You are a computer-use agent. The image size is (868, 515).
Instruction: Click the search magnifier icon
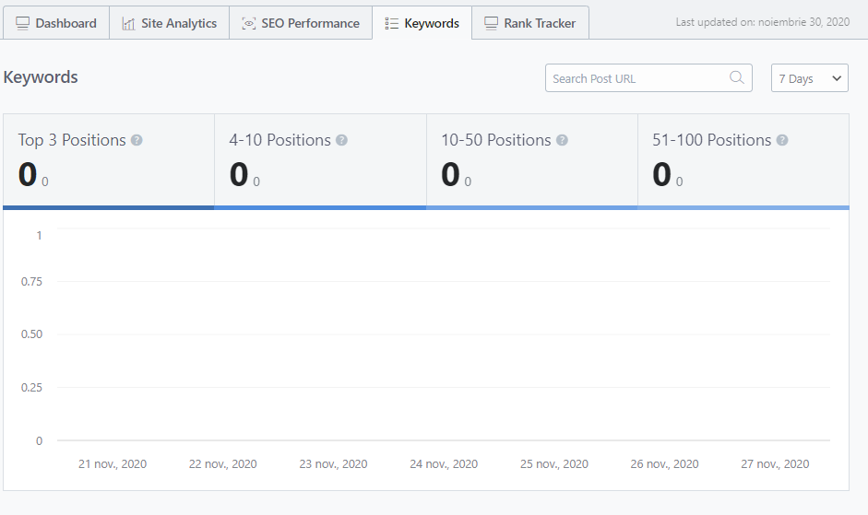point(736,78)
